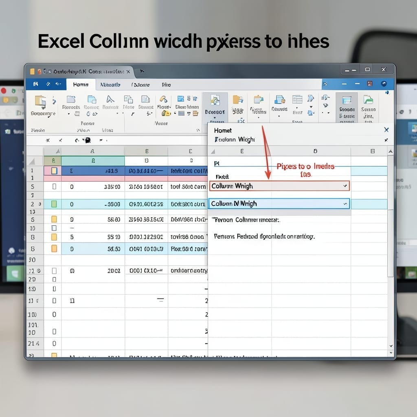Toggle the green checkbox in the '-.3600' row

coord(54,204)
